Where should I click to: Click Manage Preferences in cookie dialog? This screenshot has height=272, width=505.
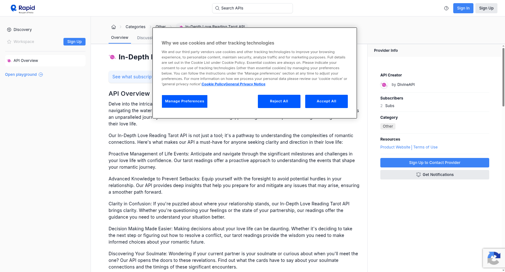click(x=185, y=101)
